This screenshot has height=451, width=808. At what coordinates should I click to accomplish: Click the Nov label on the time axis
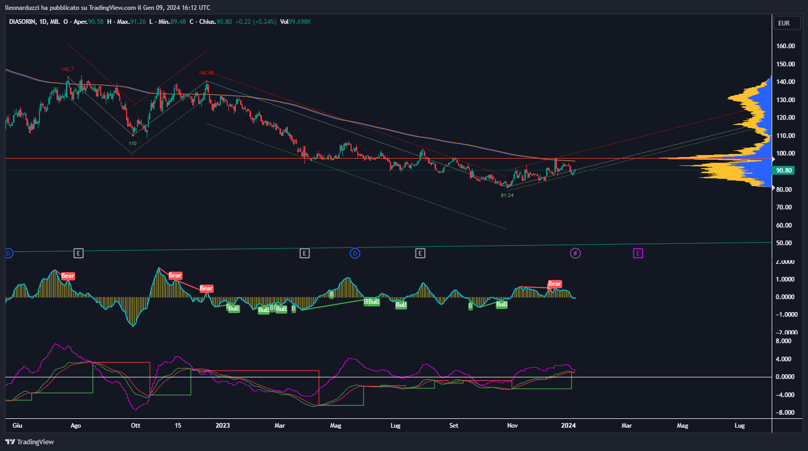[512, 426]
